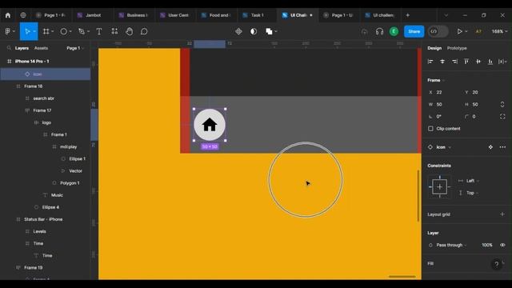Image resolution: width=512 pixels, height=288 pixels.
Task: Open instance more options ellipsis
Action: pos(502,147)
